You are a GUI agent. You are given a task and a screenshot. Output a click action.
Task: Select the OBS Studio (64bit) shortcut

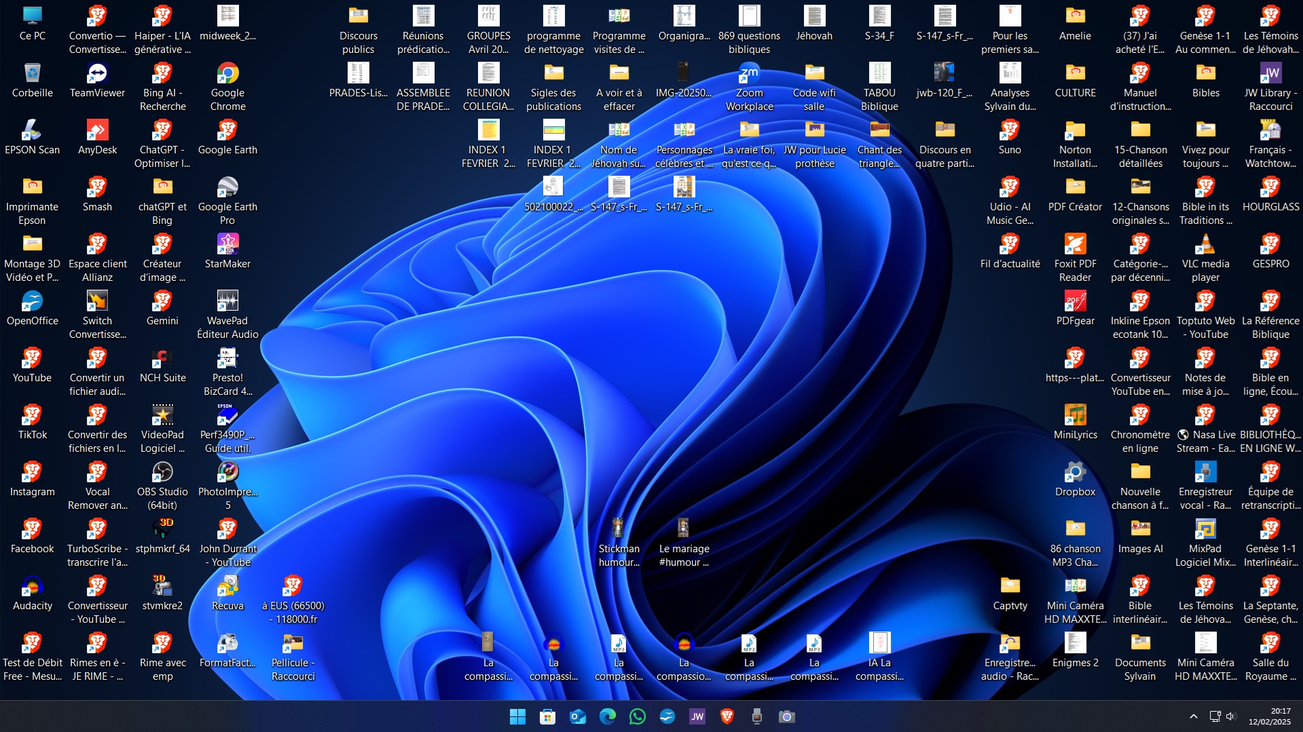pyautogui.click(x=162, y=473)
